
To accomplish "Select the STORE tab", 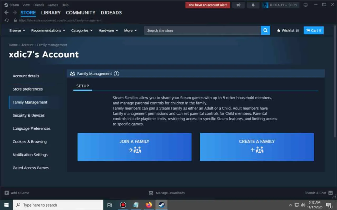I will [x=28, y=13].
